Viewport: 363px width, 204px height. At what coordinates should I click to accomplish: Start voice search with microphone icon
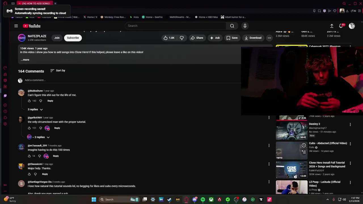click(x=245, y=26)
